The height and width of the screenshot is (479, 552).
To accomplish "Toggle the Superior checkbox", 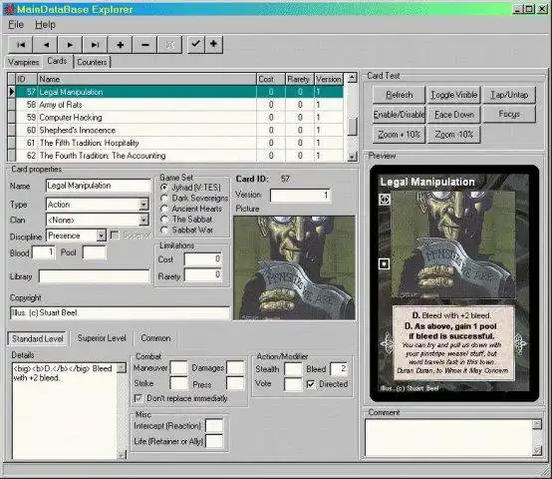I will pos(115,236).
